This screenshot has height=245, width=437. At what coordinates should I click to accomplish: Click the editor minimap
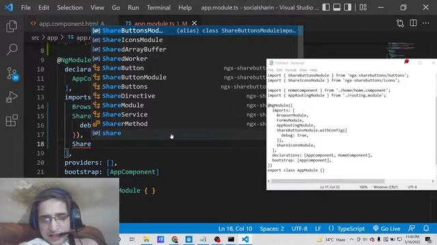pyautogui.click(x=401, y=50)
